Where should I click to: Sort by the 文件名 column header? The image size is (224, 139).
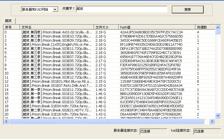click(57, 27)
